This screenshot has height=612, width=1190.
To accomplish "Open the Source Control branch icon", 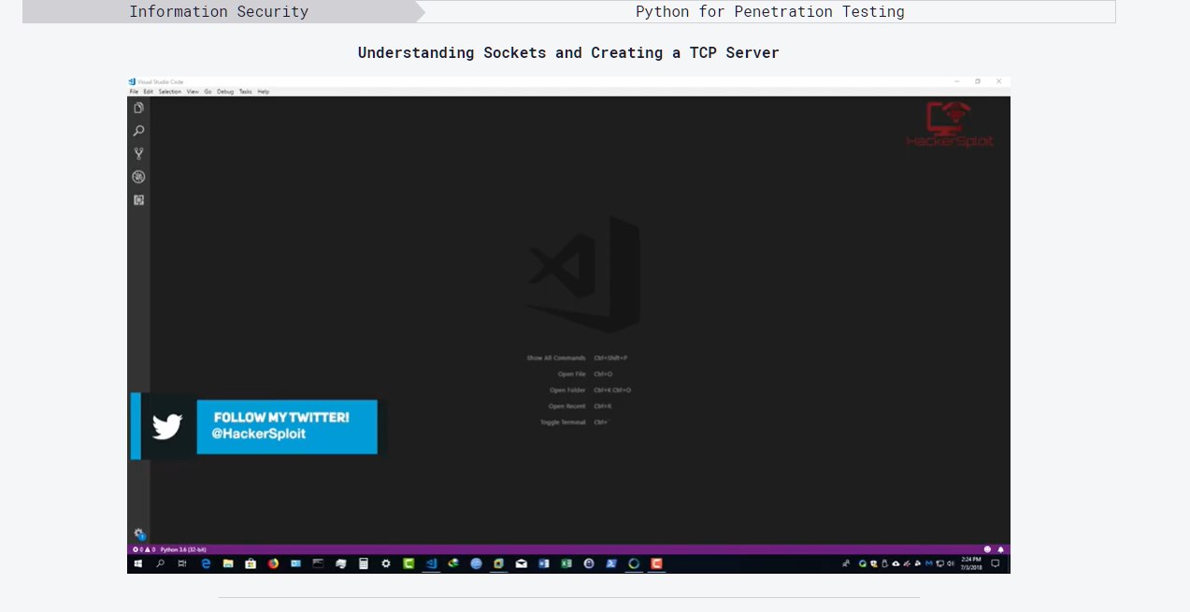I will (138, 154).
